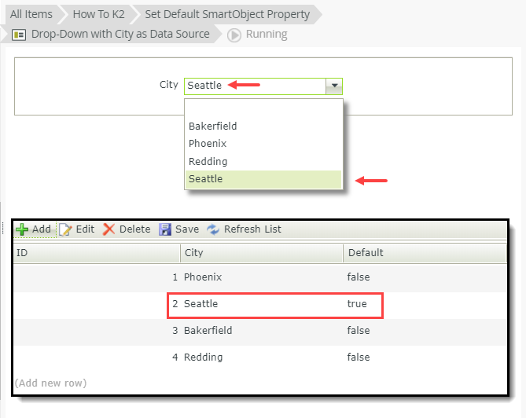Click the Edit pencil icon
526x418 pixels.
[65, 229]
